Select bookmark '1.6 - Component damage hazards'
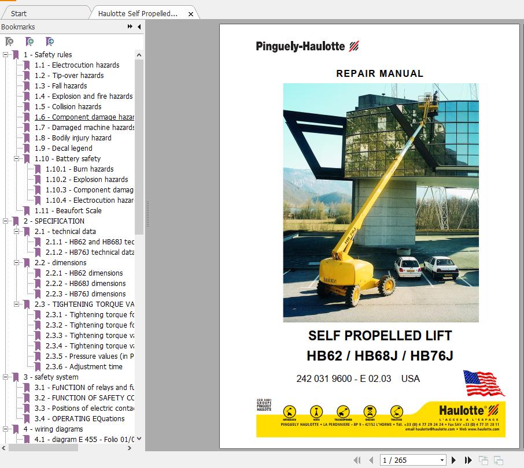 [x=83, y=117]
